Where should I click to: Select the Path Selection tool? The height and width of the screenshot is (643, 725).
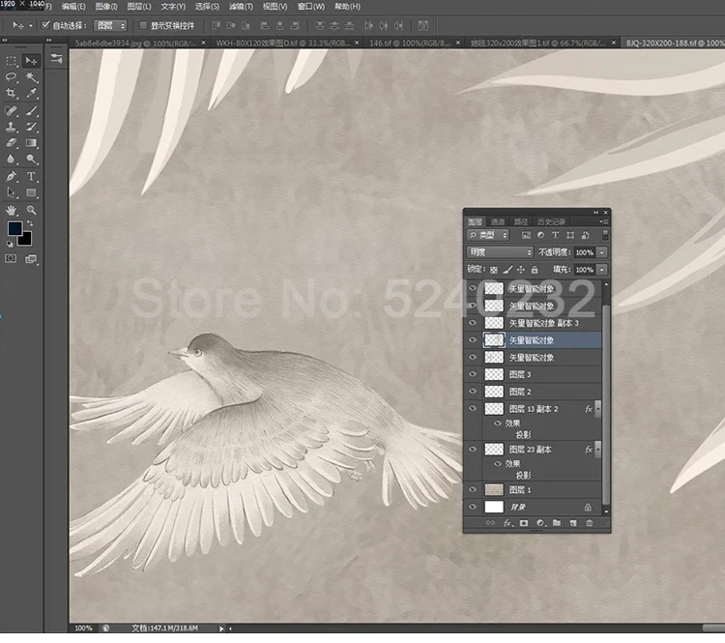(11, 192)
